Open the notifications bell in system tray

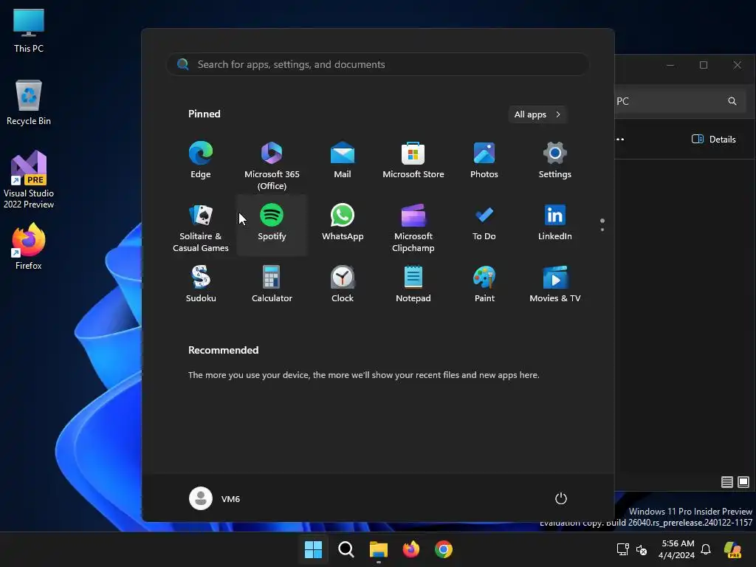click(x=706, y=549)
